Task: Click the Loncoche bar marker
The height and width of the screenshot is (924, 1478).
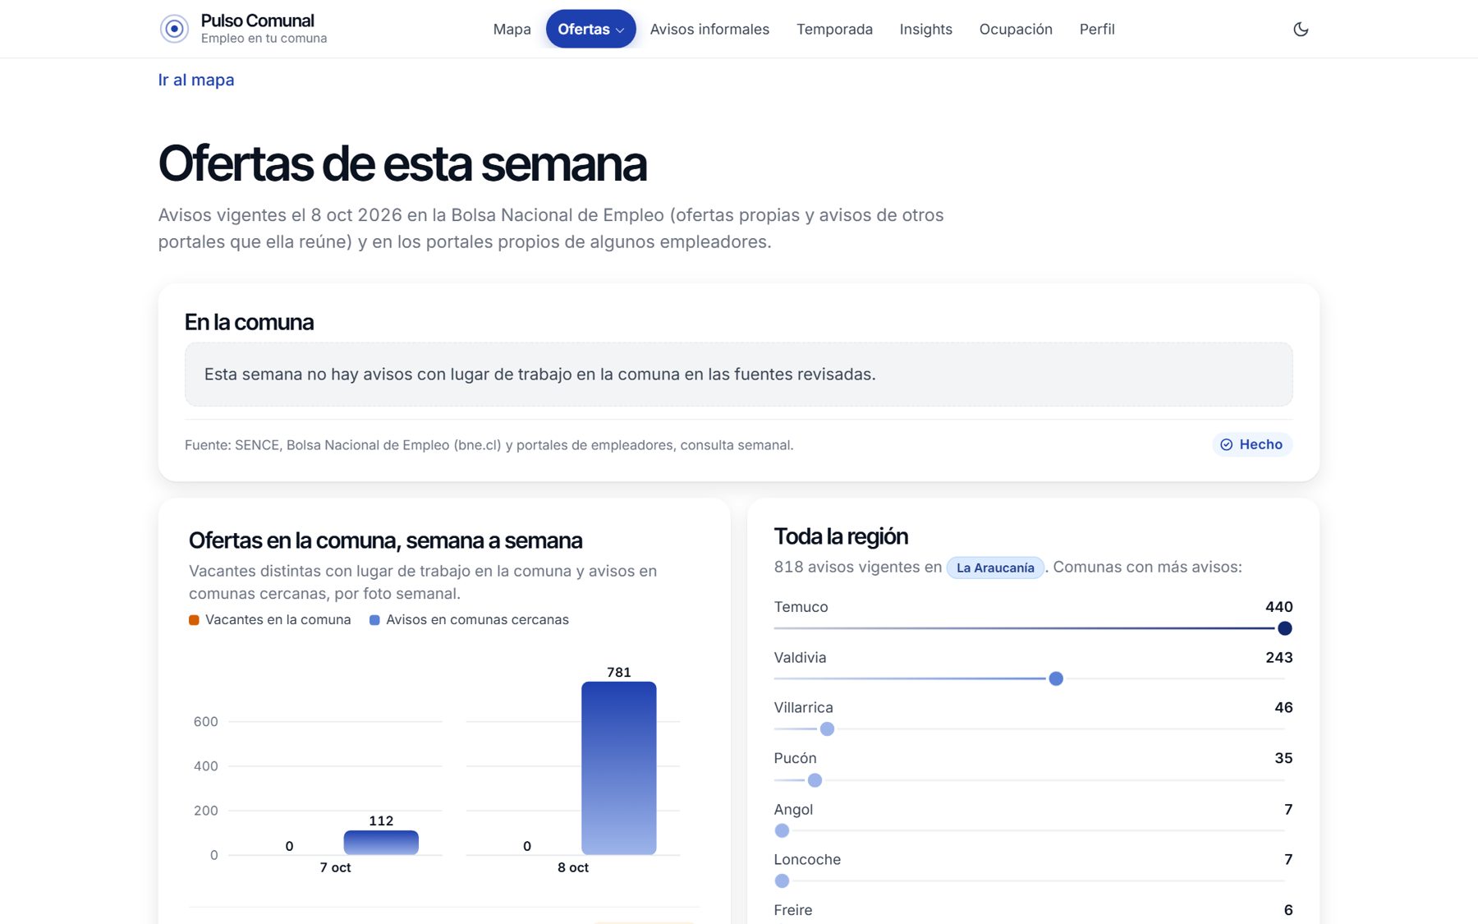Action: pyautogui.click(x=782, y=880)
